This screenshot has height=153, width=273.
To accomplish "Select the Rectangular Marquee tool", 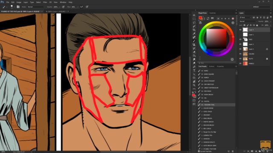I will tap(194, 19).
